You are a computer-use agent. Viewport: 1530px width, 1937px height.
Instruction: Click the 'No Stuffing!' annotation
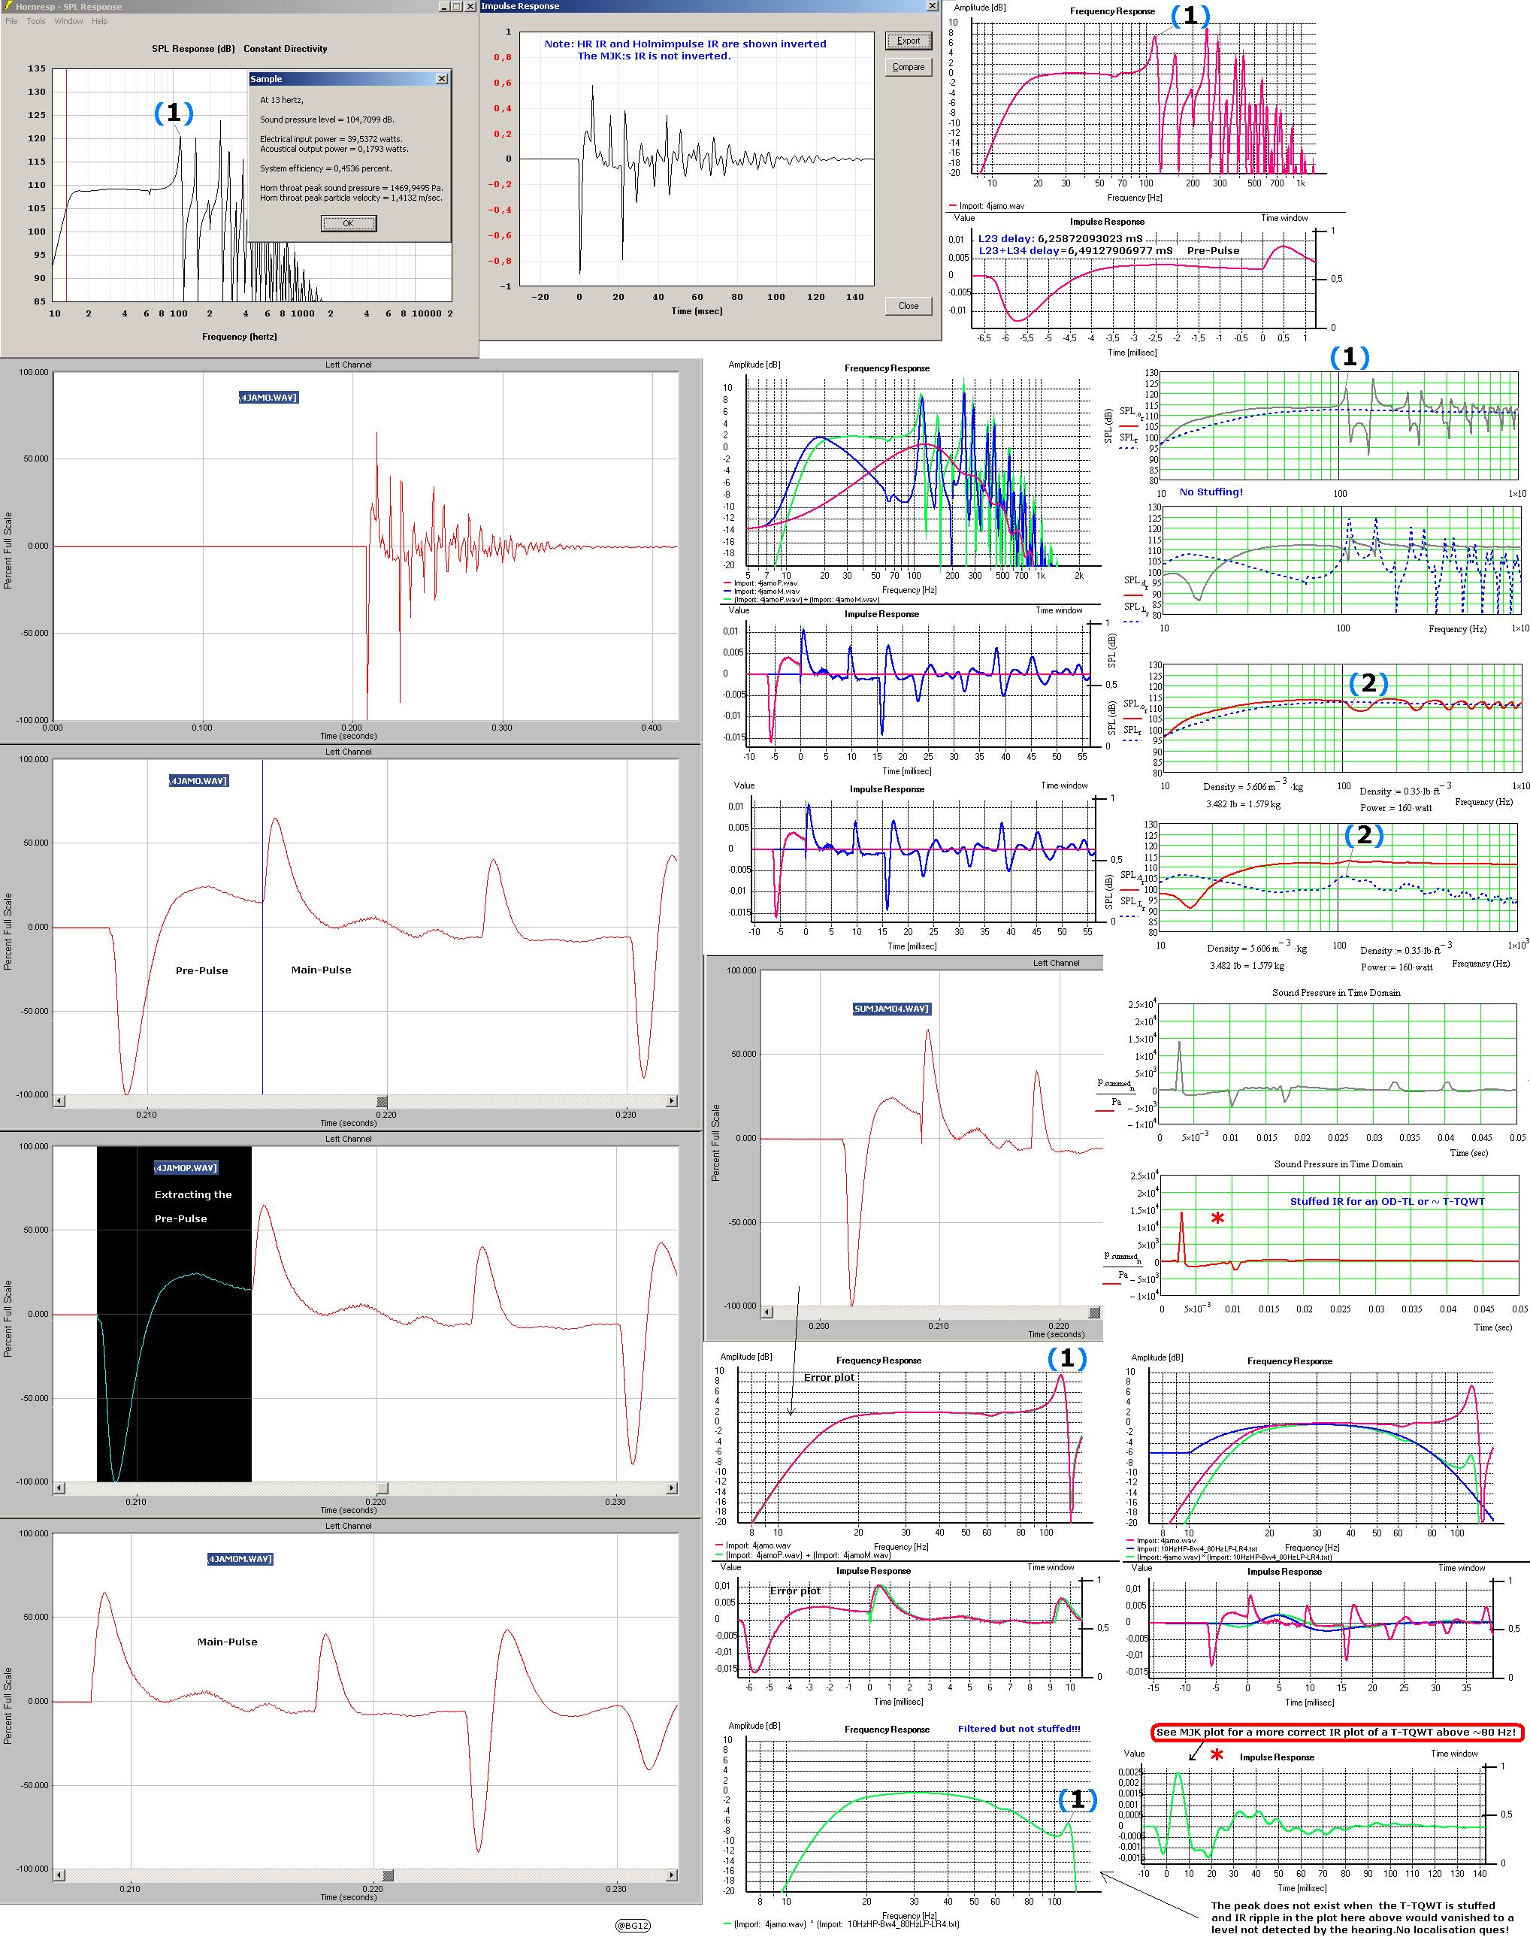tap(1211, 492)
